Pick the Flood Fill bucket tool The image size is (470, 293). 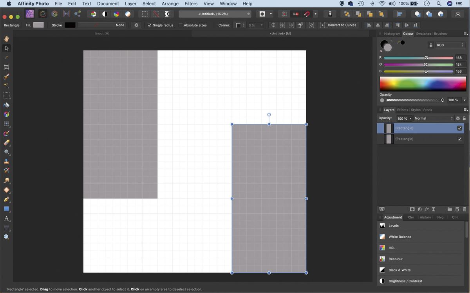[6, 105]
